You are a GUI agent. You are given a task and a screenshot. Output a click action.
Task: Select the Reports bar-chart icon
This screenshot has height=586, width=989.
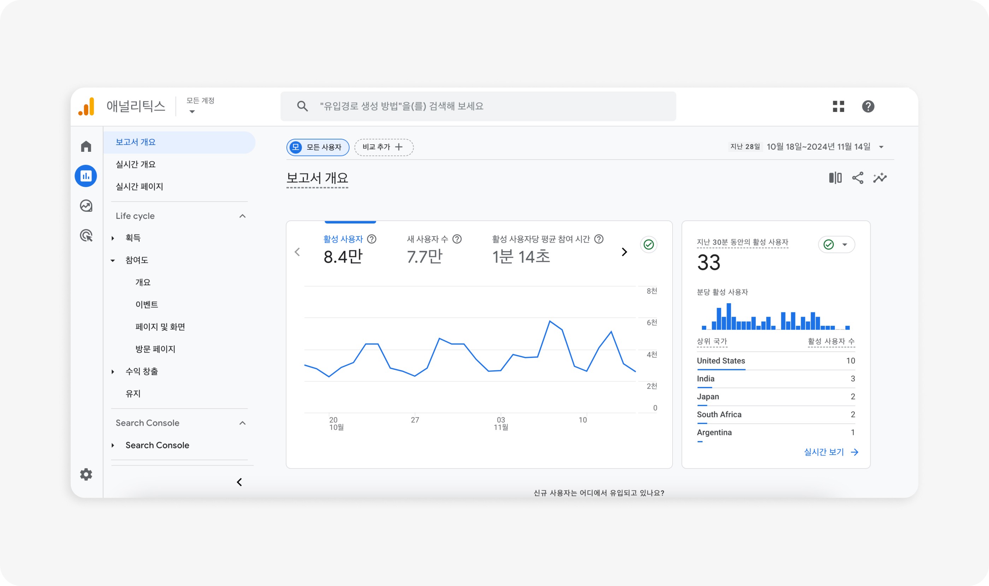(x=86, y=176)
